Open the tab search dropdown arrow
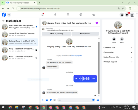The height and width of the screenshot is (110, 138). tap(3, 3)
